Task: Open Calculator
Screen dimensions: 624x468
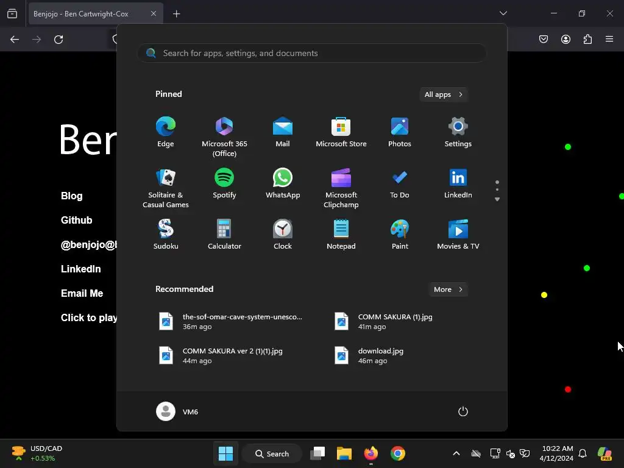Action: coord(224,235)
